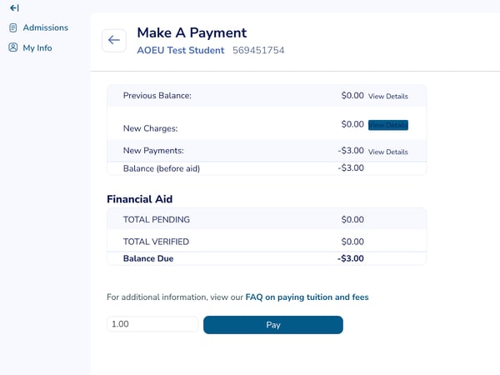500x375 pixels.
Task: Click the My Info person icon
Action: coord(13,47)
